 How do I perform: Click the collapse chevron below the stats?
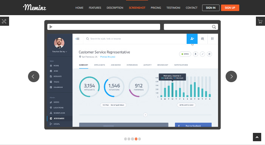coord(145,115)
